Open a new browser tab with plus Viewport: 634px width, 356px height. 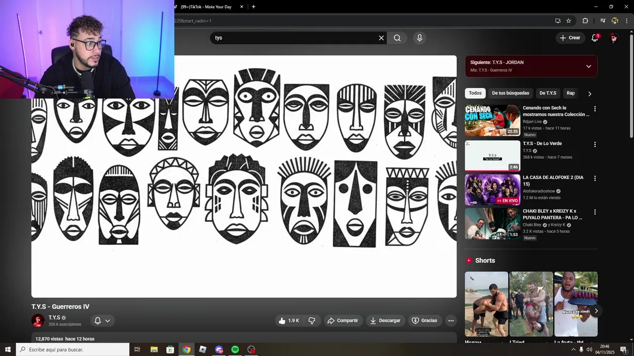pos(254,7)
